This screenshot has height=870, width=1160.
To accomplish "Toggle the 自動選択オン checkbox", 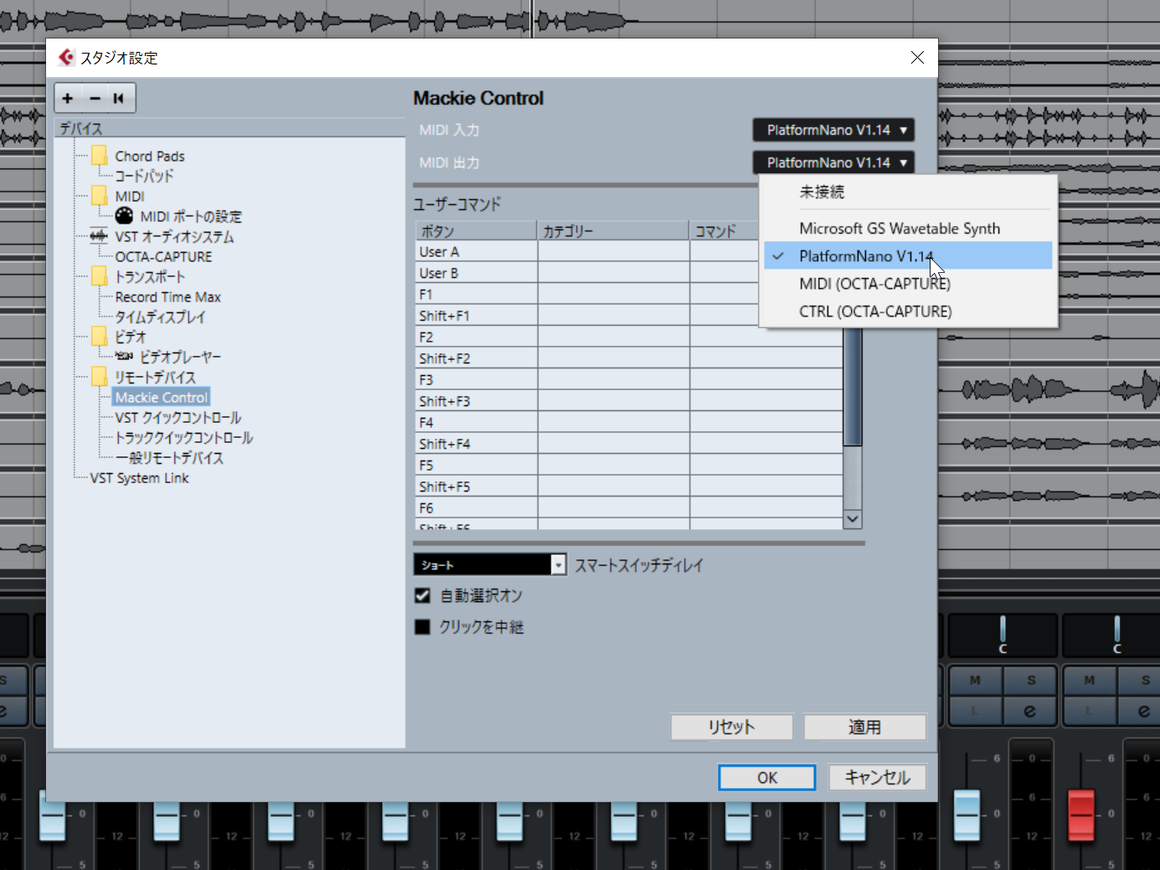I will point(422,595).
